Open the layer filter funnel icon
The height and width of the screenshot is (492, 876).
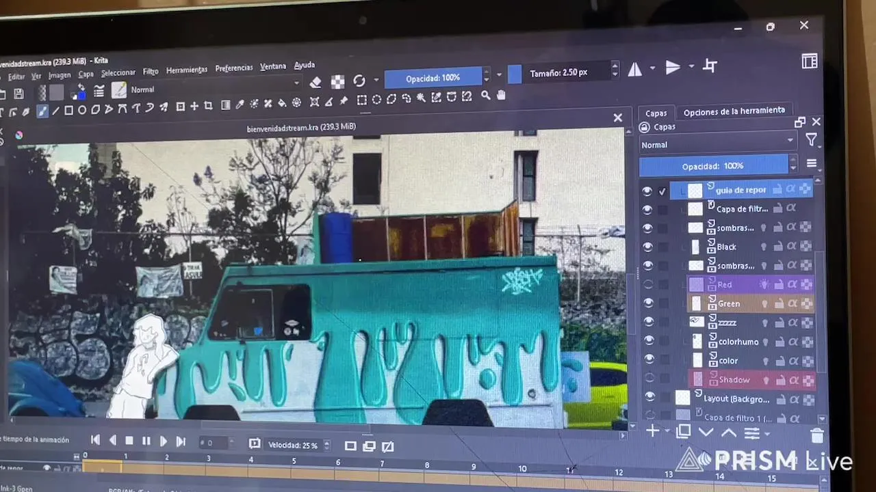pyautogui.click(x=811, y=139)
